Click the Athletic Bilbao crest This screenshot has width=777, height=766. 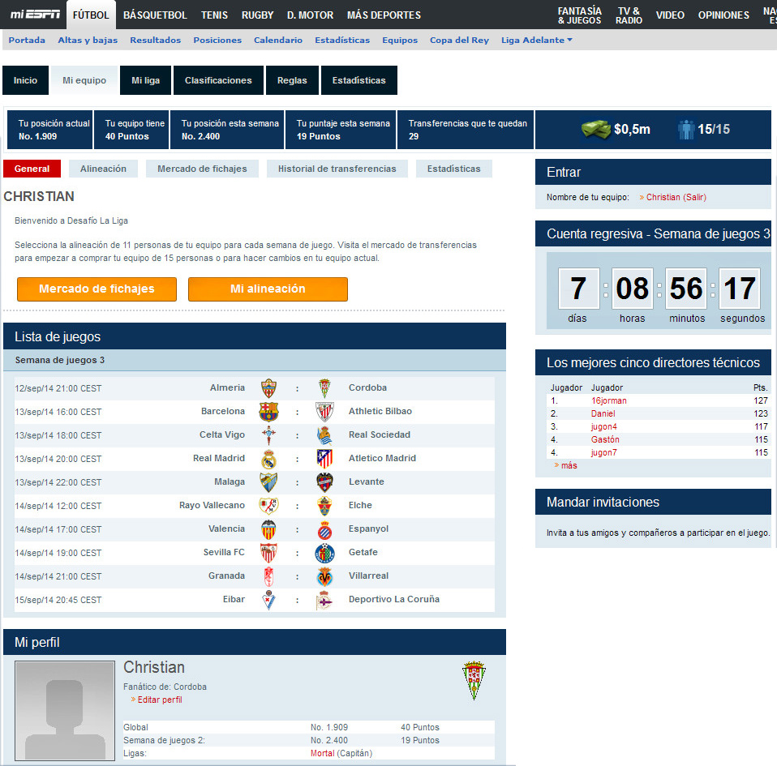pyautogui.click(x=324, y=412)
